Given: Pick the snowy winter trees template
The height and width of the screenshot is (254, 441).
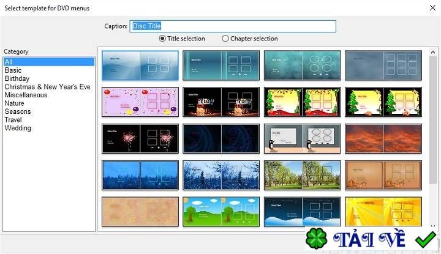Looking at the screenshot, I should (x=221, y=175).
